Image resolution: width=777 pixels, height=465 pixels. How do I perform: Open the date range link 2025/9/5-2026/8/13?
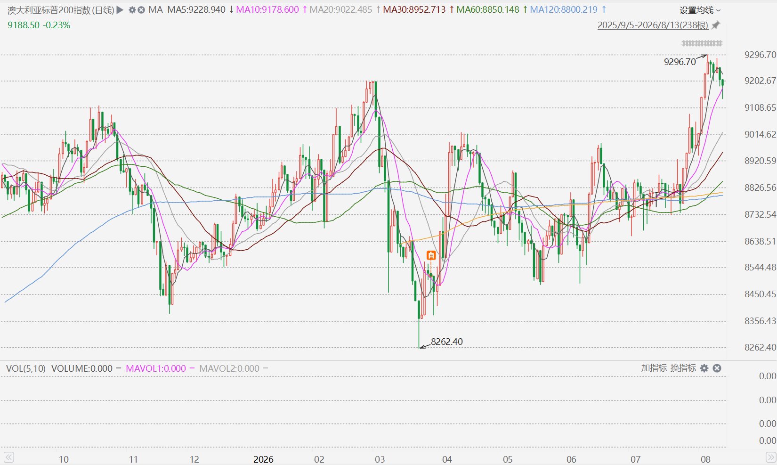point(653,25)
